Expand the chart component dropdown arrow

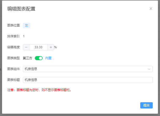(x=149, y=69)
